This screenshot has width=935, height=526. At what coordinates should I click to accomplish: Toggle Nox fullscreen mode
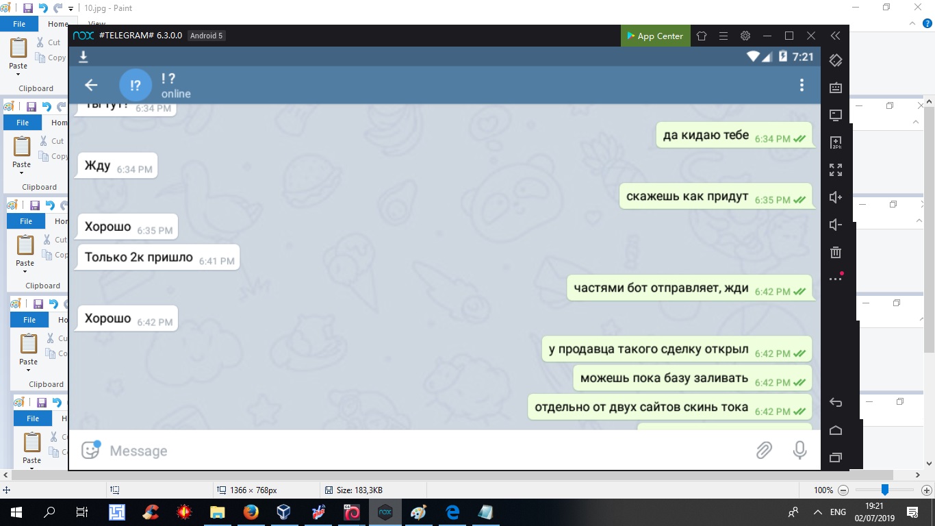(x=835, y=170)
